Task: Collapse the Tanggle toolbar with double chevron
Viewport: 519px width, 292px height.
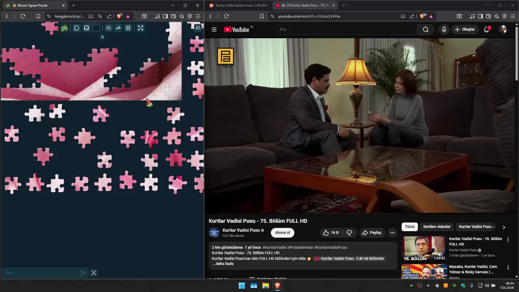Action: click(102, 37)
